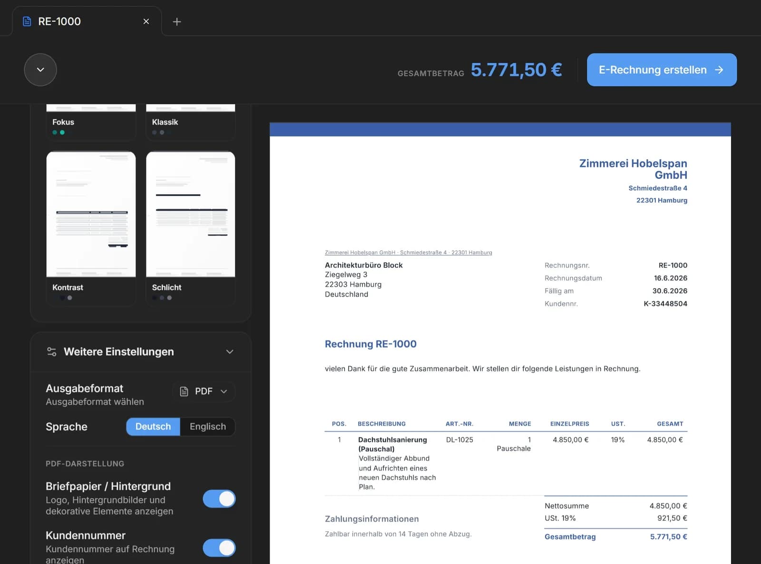Click the underlined sender address line above recipient
The height and width of the screenshot is (564, 761).
pyautogui.click(x=408, y=252)
